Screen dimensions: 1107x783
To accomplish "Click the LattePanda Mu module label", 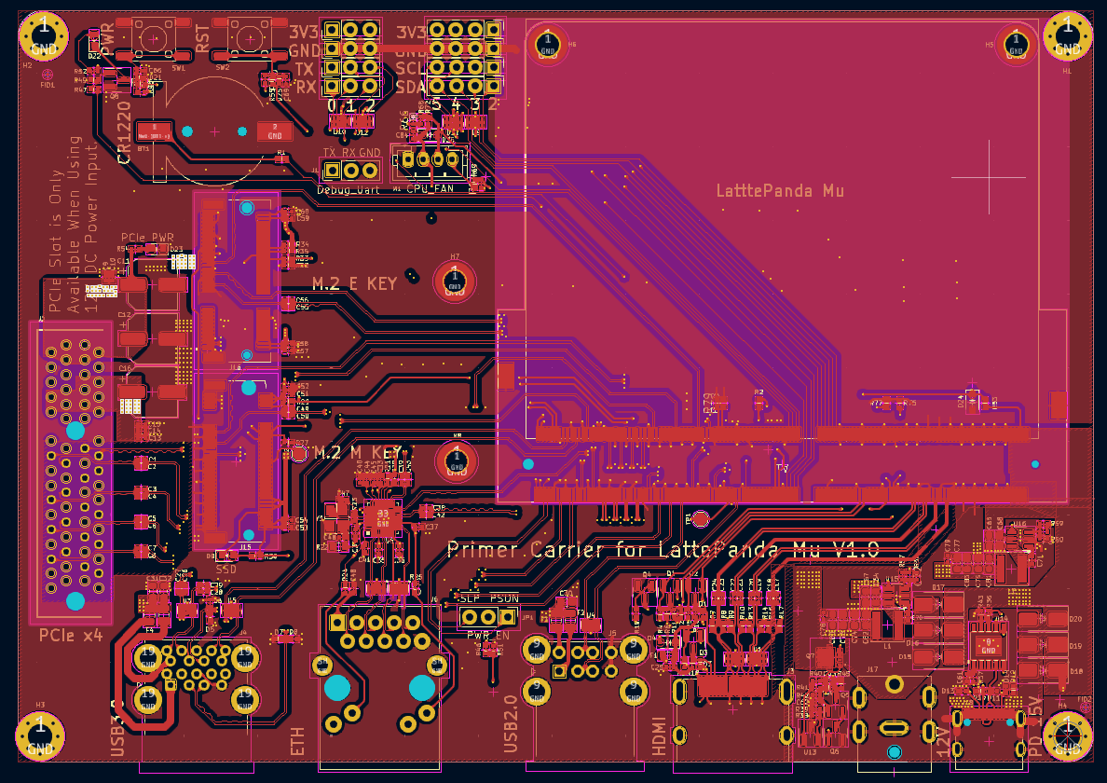I will coord(780,191).
